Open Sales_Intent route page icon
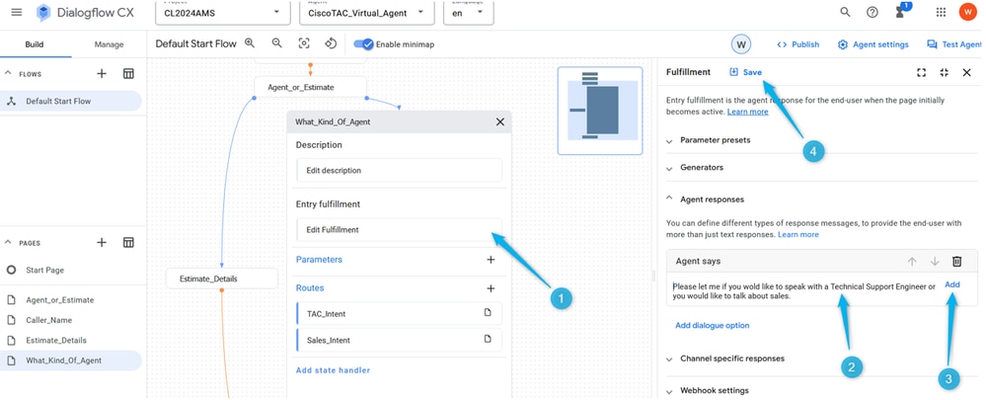Screen dimensions: 986x400 488,339
